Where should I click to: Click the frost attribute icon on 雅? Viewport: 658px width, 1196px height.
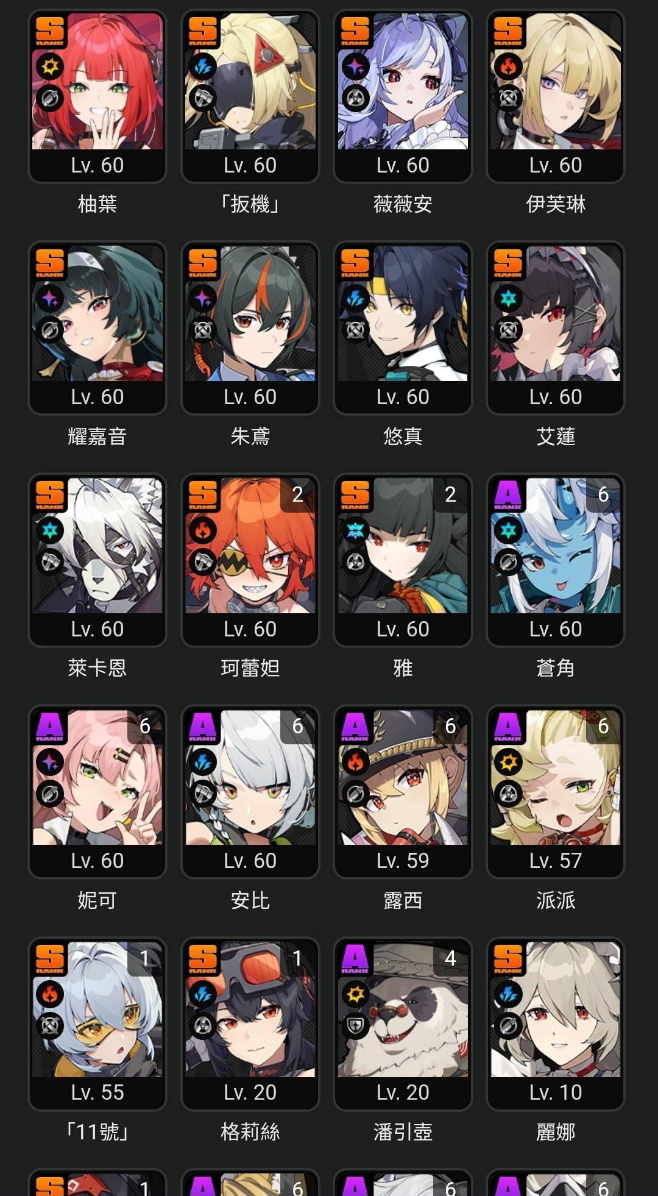point(355,530)
